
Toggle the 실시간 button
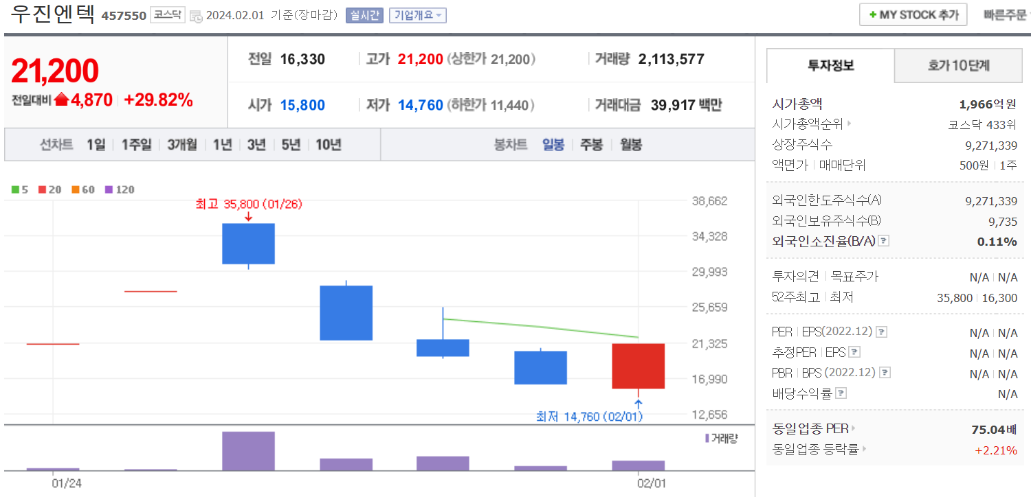(364, 15)
